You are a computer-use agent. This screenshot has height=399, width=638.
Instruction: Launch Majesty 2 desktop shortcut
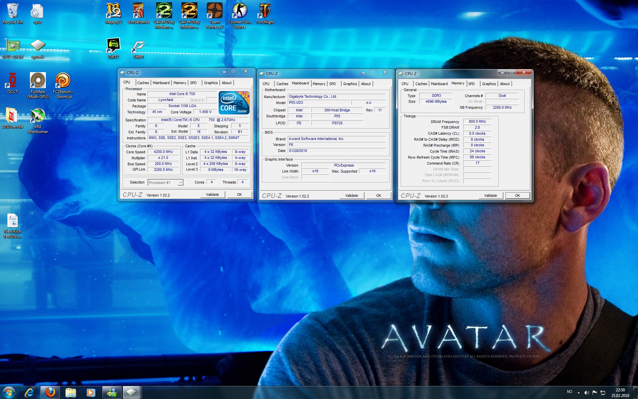pyautogui.click(x=114, y=13)
